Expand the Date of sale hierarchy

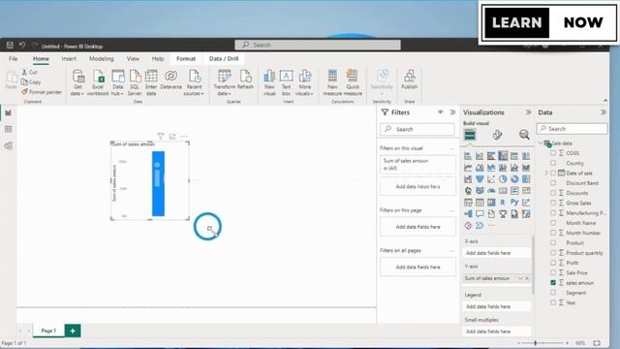tap(546, 174)
